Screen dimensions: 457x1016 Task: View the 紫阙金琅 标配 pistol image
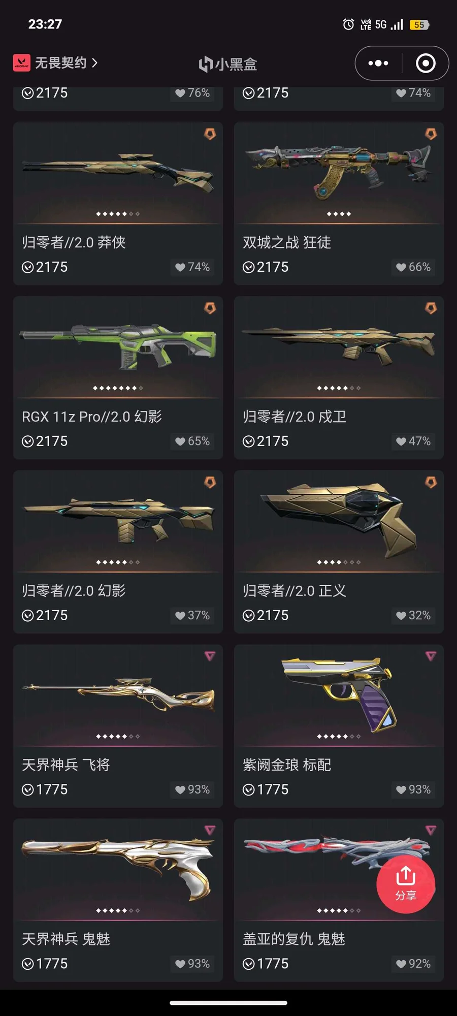(339, 693)
